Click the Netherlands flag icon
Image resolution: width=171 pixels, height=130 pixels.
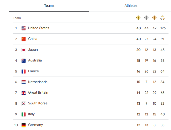24,82
